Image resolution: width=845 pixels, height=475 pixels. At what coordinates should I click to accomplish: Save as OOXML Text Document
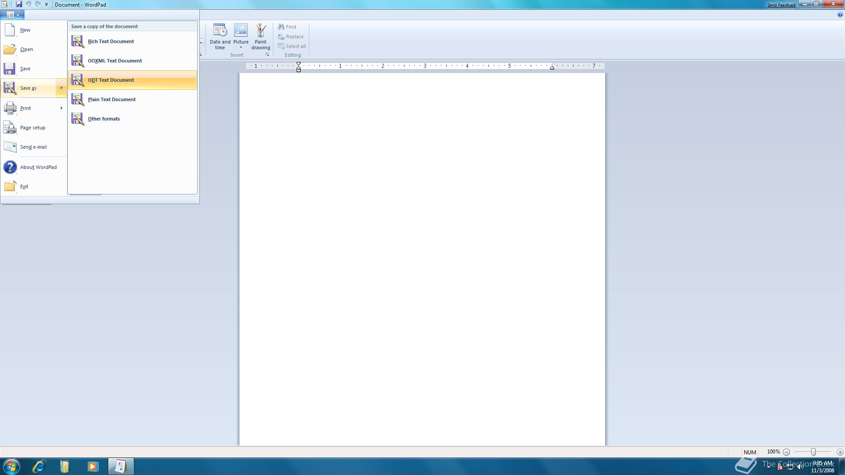[132, 61]
